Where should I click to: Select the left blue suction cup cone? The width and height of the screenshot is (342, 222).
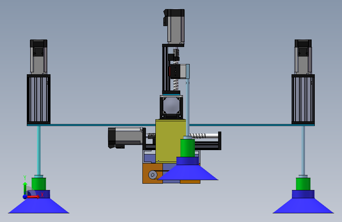click(39, 205)
